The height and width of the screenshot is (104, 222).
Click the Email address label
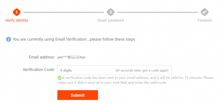point(42,57)
